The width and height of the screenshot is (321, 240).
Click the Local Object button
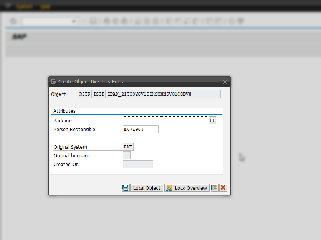tap(147, 188)
